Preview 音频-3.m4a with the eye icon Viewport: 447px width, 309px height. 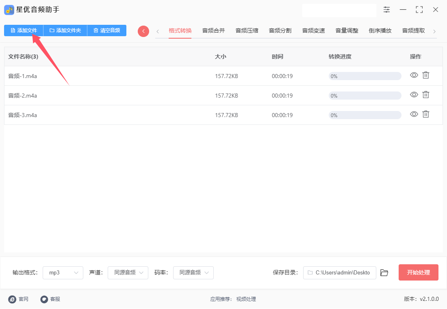[x=414, y=114]
